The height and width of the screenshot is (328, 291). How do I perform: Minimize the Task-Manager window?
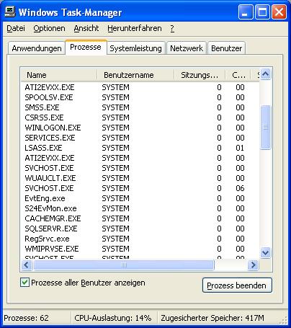click(246, 12)
